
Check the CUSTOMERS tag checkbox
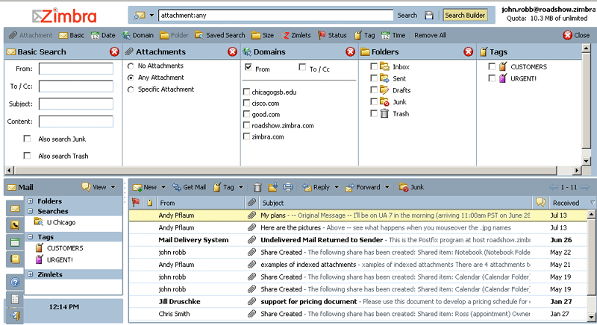492,66
